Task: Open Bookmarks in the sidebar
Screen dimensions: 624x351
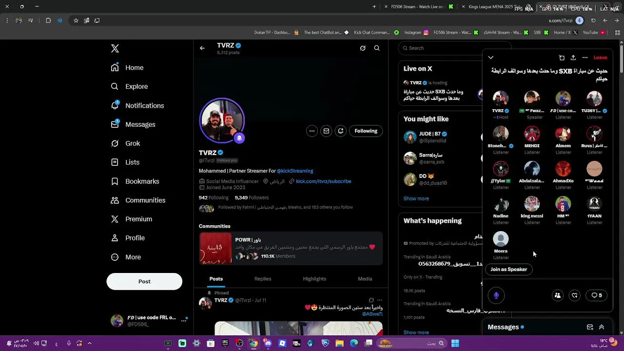Action: click(135, 181)
